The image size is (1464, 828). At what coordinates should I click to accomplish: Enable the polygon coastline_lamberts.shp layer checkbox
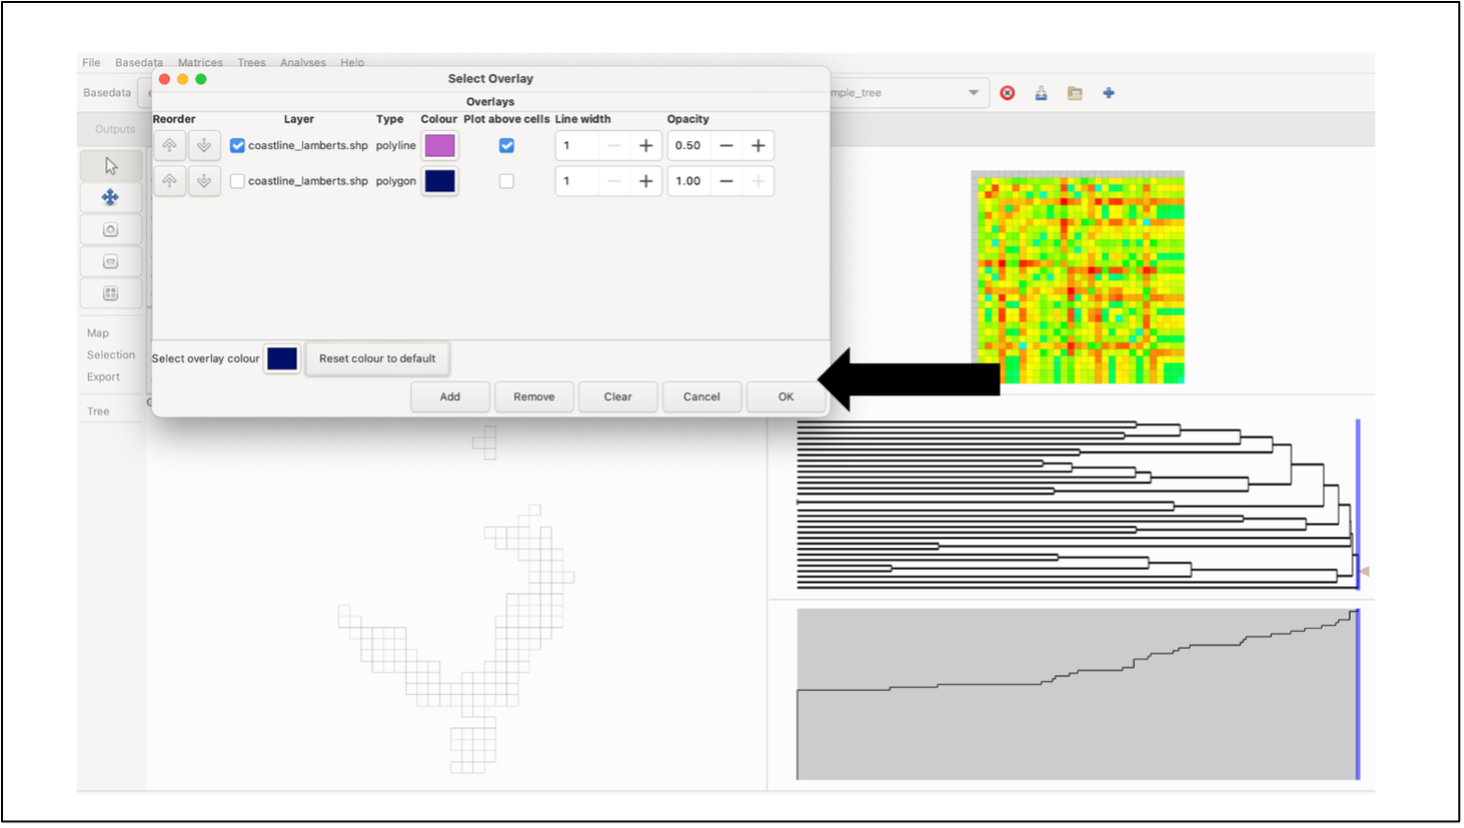[238, 181]
